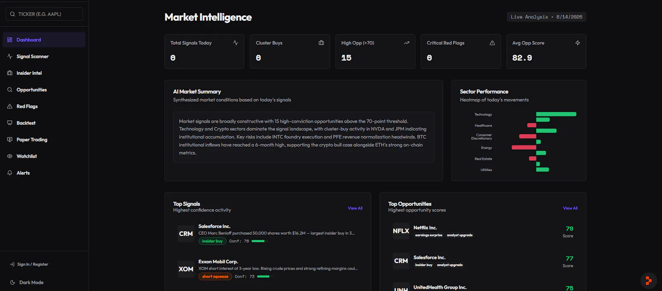Click the lightning icon on Avg Opp Score
The height and width of the screenshot is (291, 662).
tap(578, 43)
